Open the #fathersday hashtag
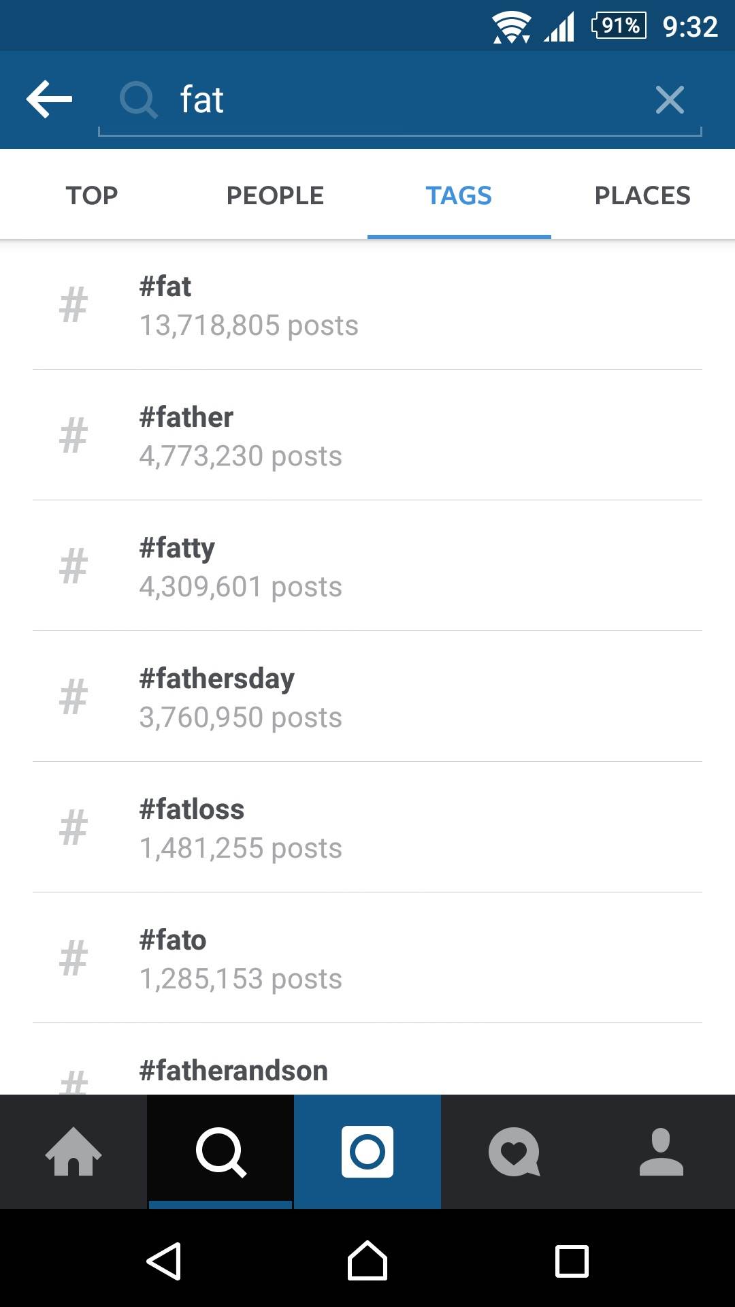Screen dimensions: 735x1307 click(367, 697)
